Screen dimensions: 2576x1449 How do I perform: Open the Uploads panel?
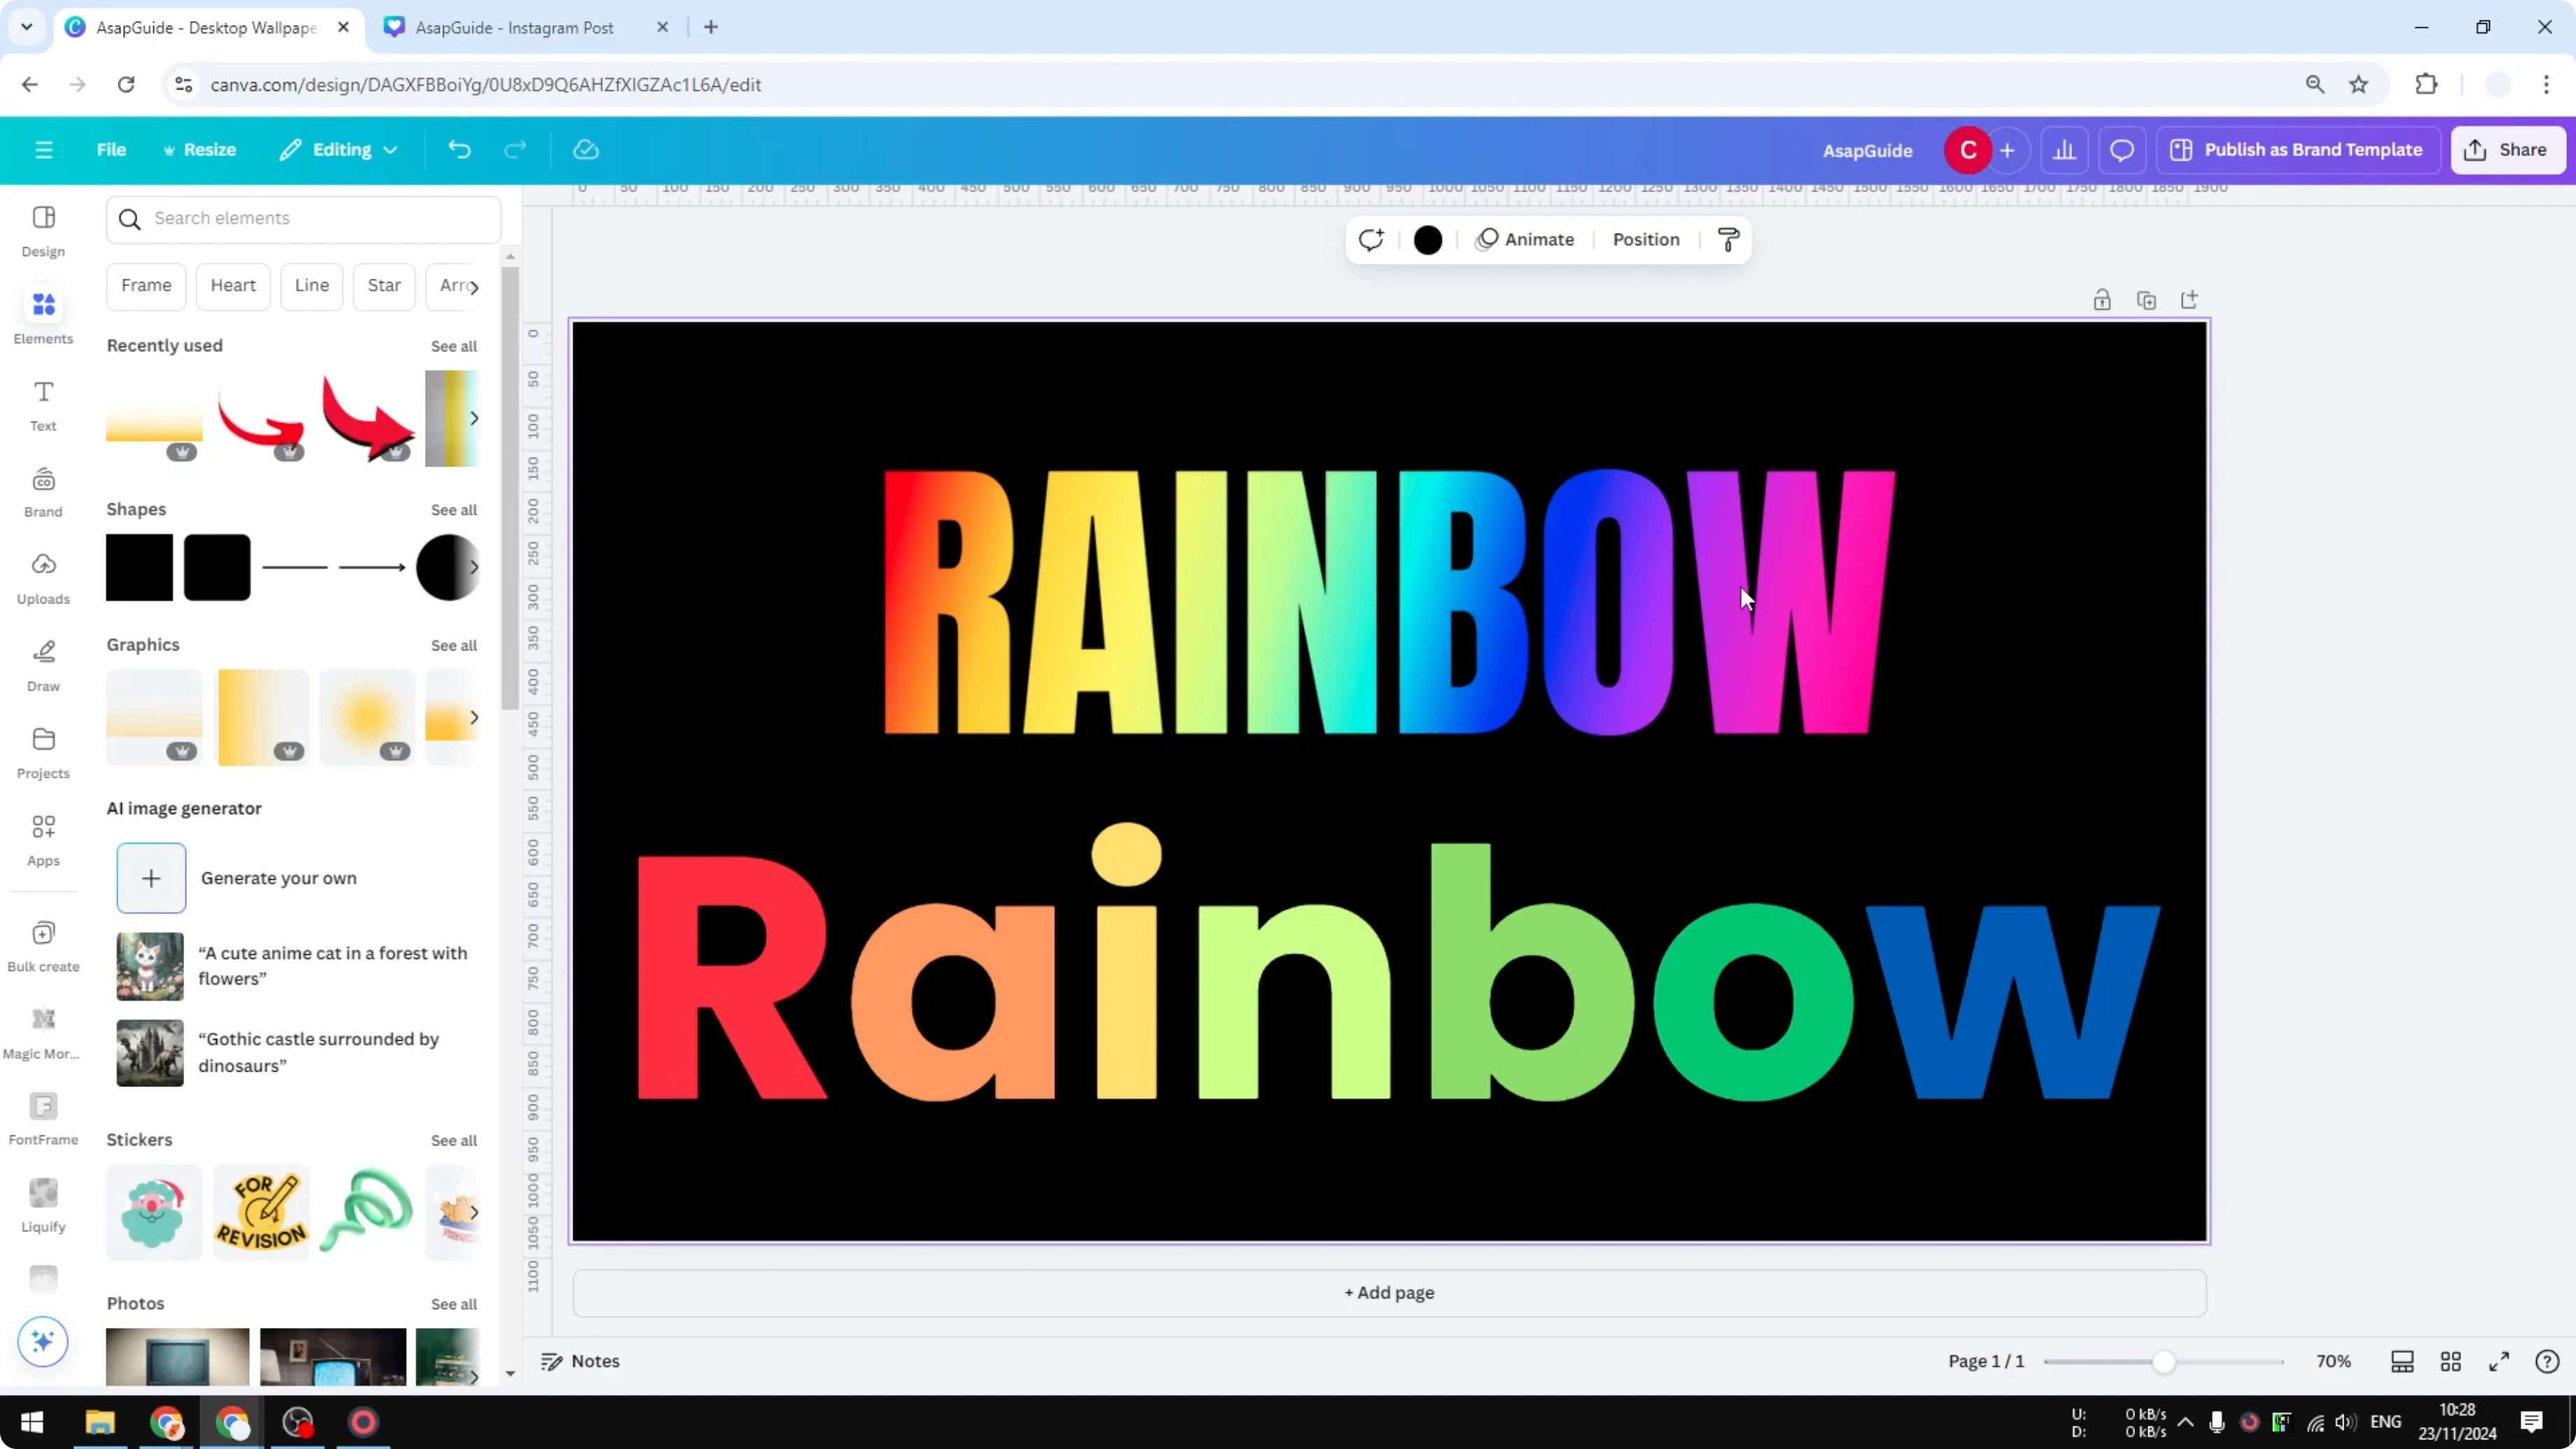[43, 577]
